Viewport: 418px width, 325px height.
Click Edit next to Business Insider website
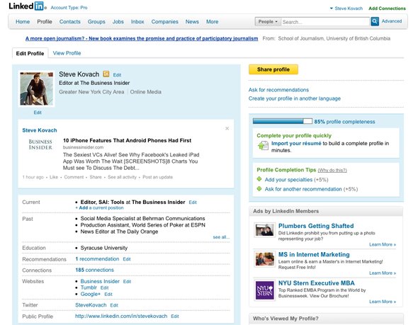point(127,282)
